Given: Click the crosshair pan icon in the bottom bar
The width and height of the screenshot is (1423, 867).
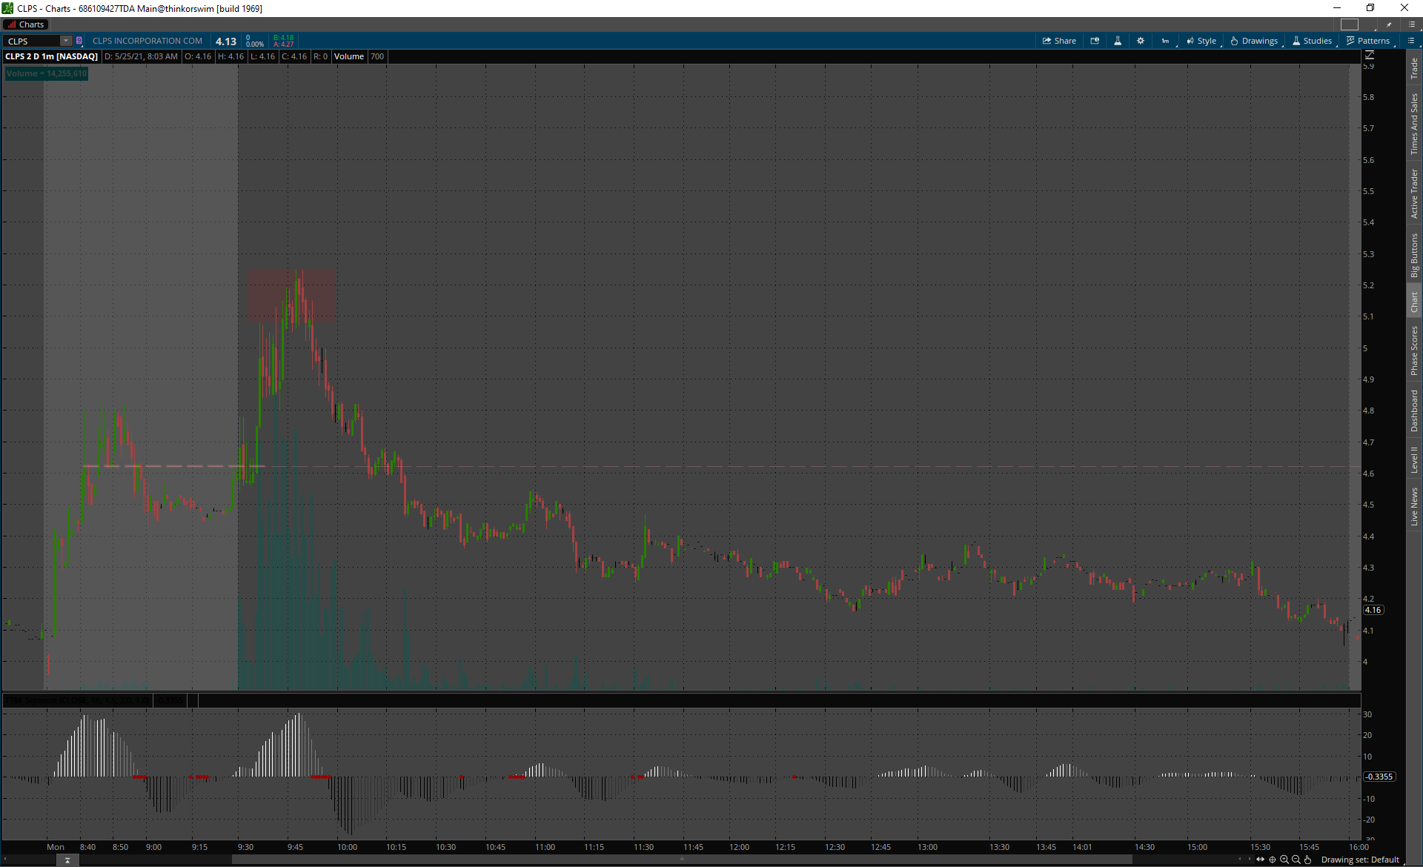Looking at the screenshot, I should tap(1273, 860).
